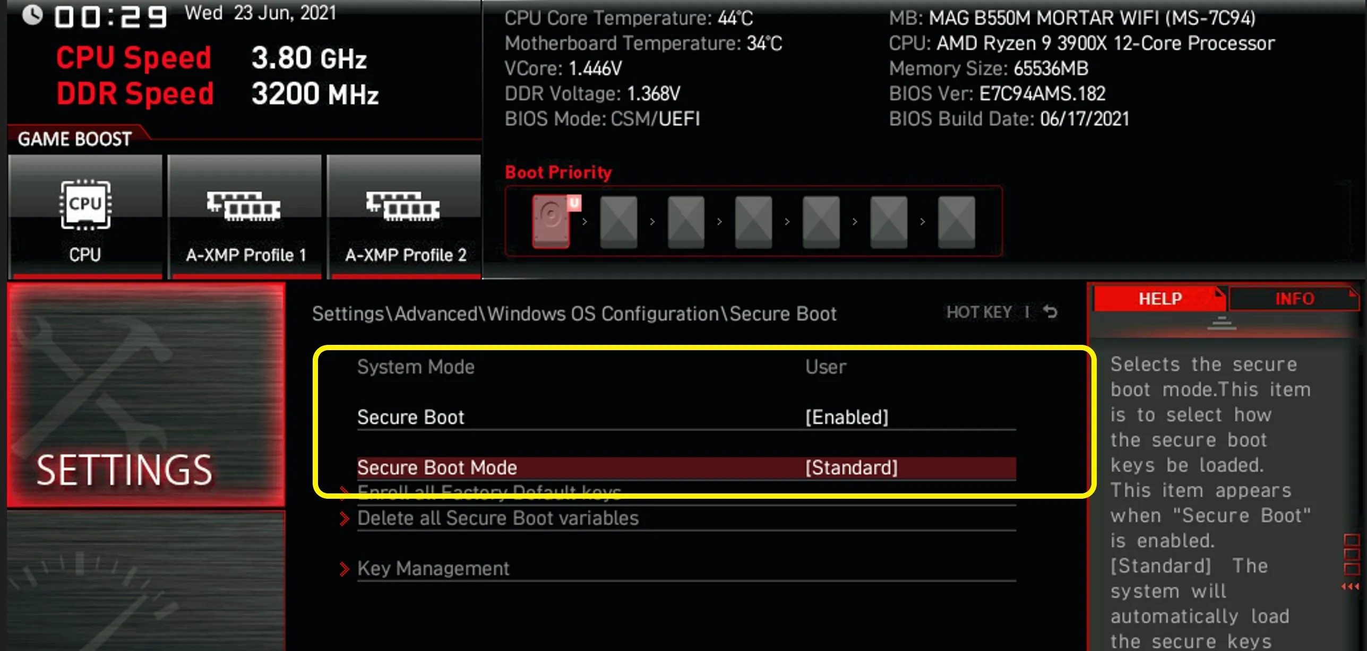The width and height of the screenshot is (1367, 651).
Task: Click the help panel collapse handle
Action: pos(1222,323)
